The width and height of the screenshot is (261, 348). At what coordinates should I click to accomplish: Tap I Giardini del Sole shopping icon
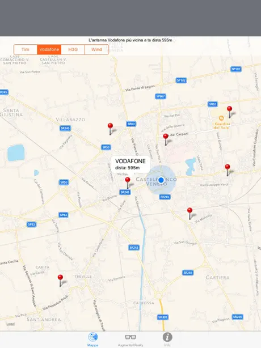pos(221,118)
